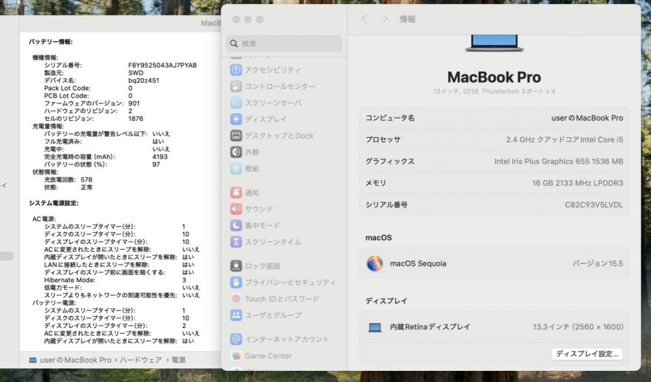The width and height of the screenshot is (651, 382).
Task: Select 電源 in the path bar
Action: (178, 360)
